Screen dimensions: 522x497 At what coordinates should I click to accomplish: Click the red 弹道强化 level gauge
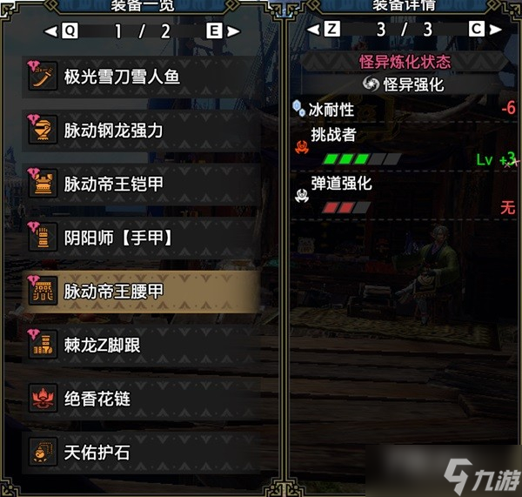(x=346, y=207)
